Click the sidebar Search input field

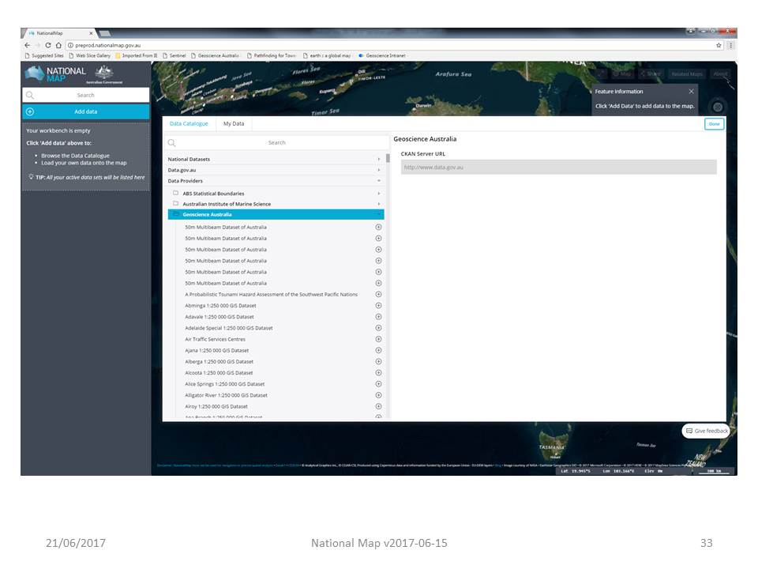[85, 96]
